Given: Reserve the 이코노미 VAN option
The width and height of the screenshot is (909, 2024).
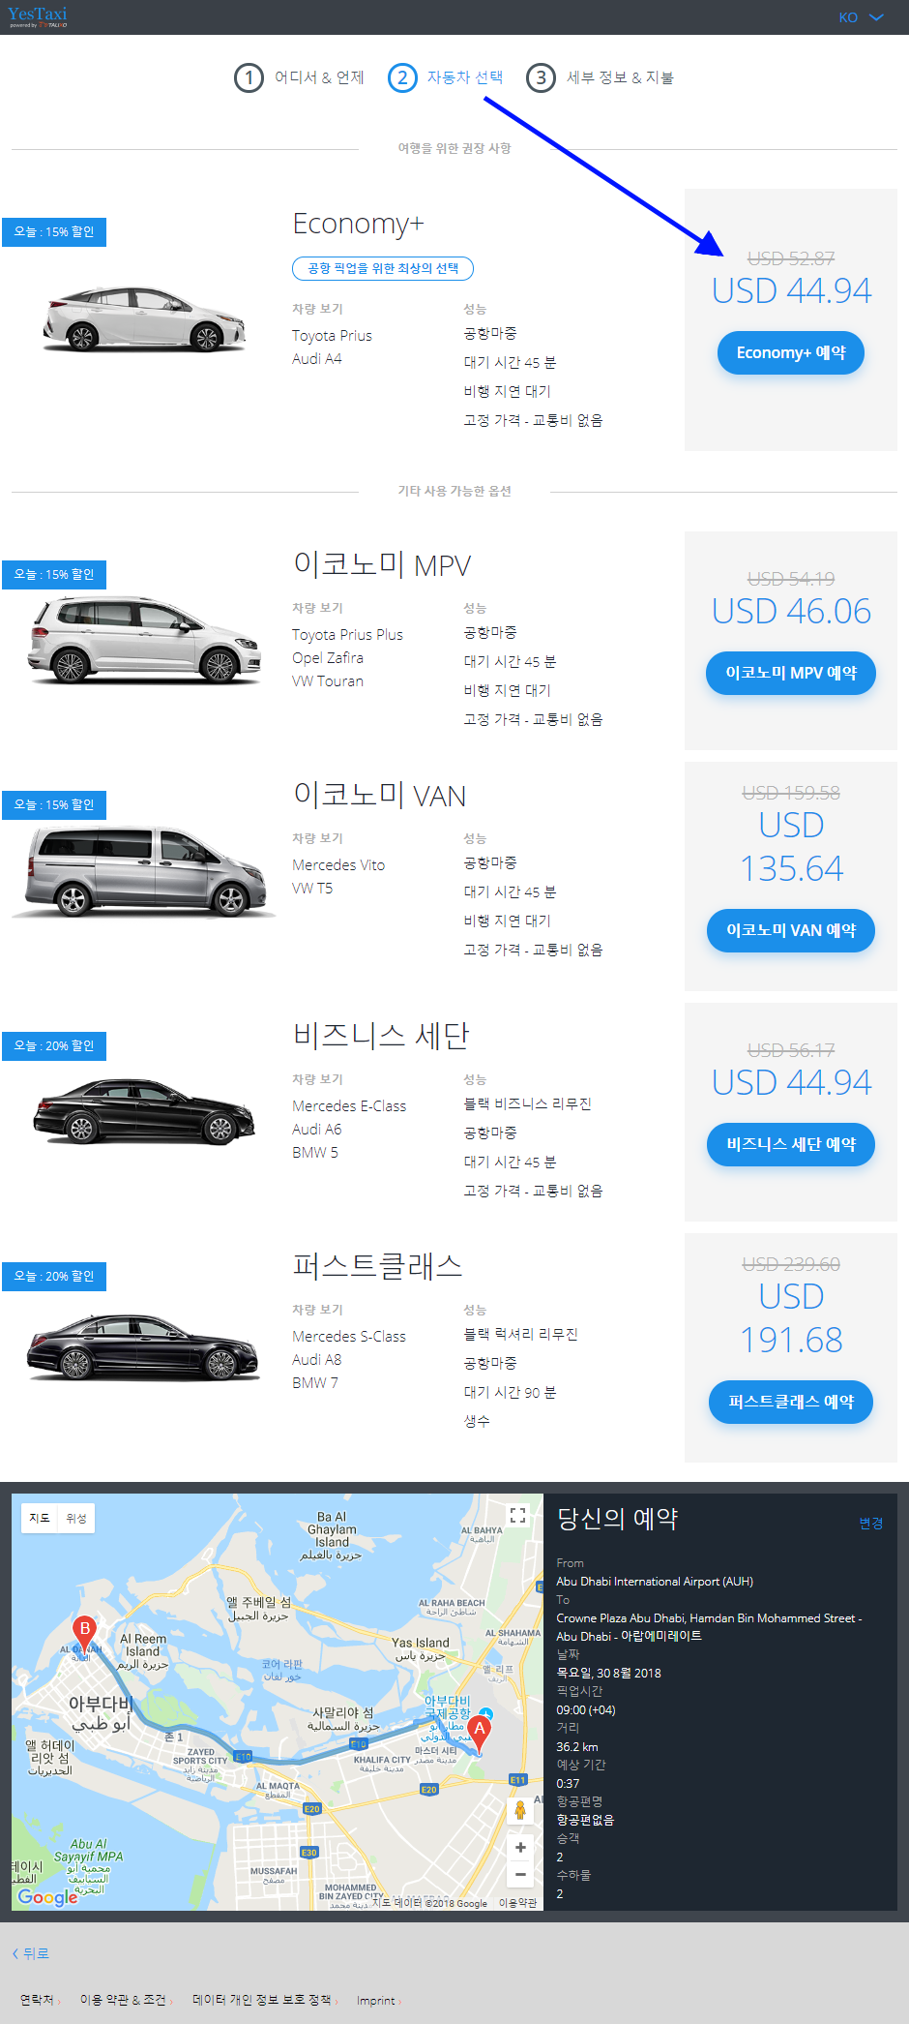Looking at the screenshot, I should (x=791, y=931).
